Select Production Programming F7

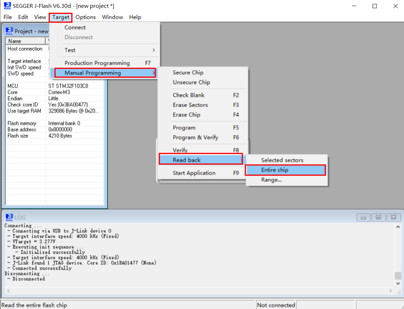click(x=105, y=63)
